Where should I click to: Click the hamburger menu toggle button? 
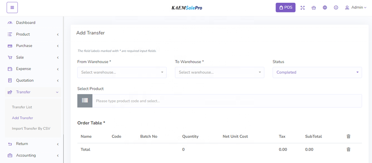[x=12, y=7]
